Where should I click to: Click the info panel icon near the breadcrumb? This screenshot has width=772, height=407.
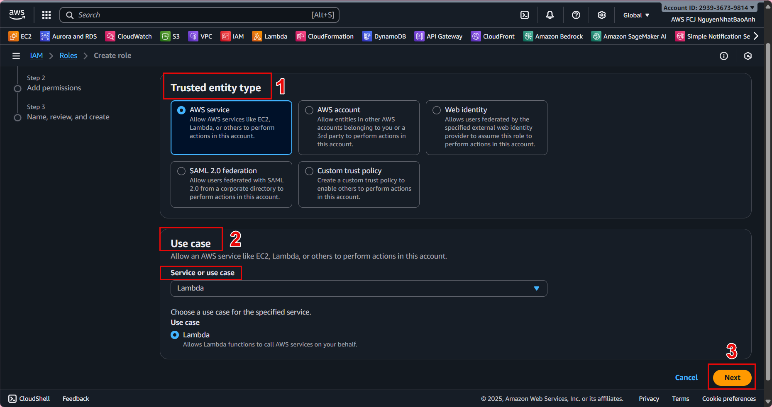(723, 56)
